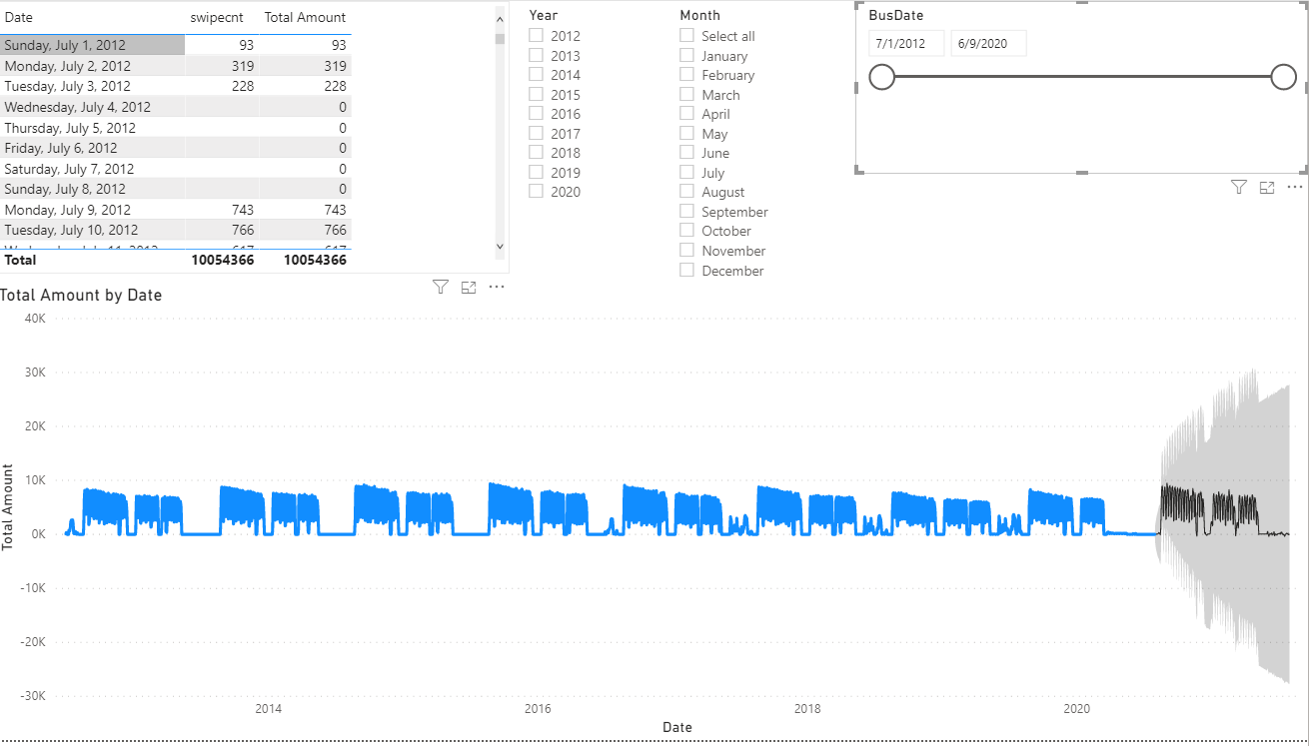Click focus mode icon under BusDate slicer
1309x746 pixels.
click(1267, 187)
